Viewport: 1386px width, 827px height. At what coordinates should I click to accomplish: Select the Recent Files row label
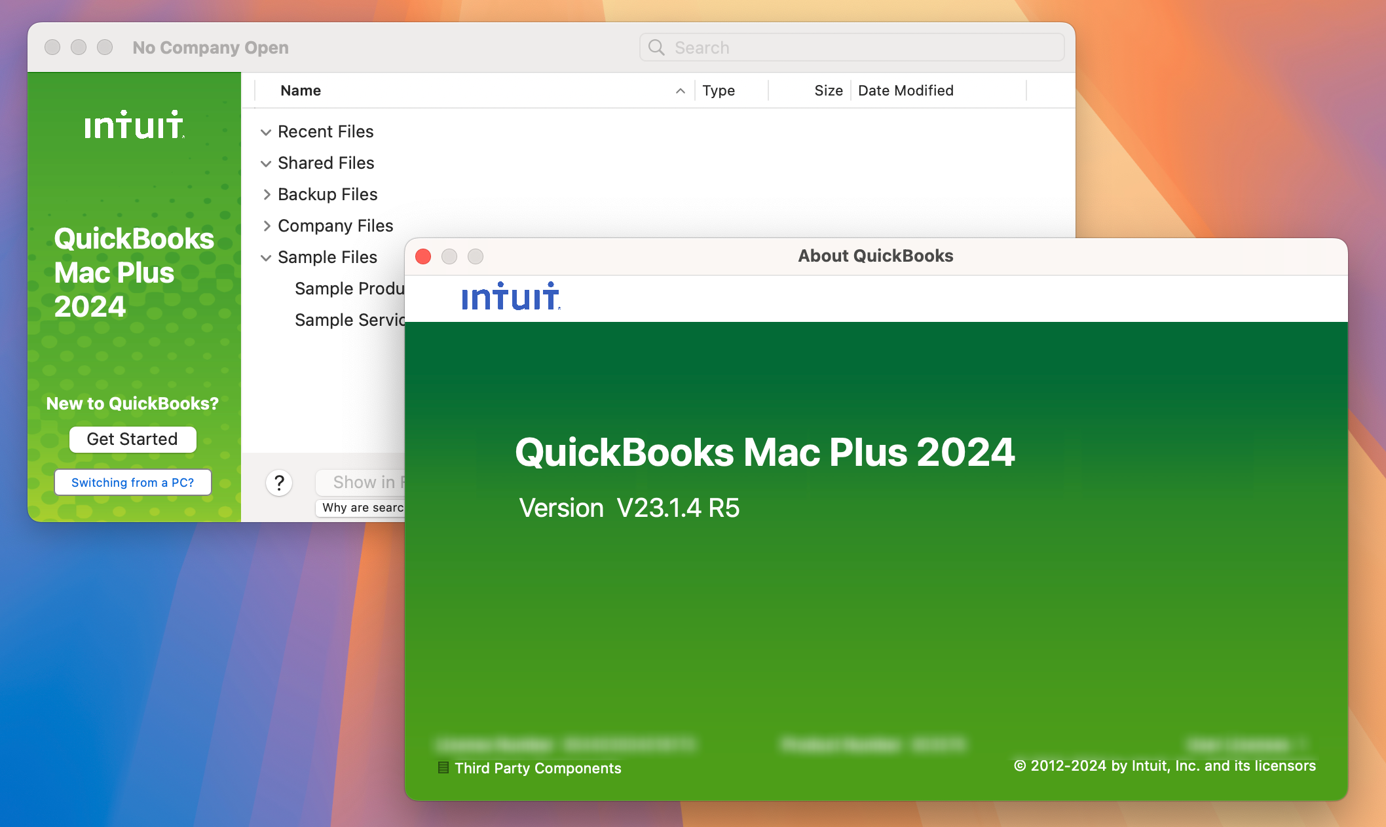pyautogui.click(x=326, y=132)
